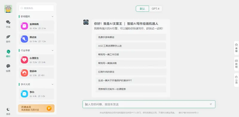This screenshot has width=239, height=117.
Task: Choose the prompt 免费手游有哪些
Action: pyautogui.click(x=131, y=37)
